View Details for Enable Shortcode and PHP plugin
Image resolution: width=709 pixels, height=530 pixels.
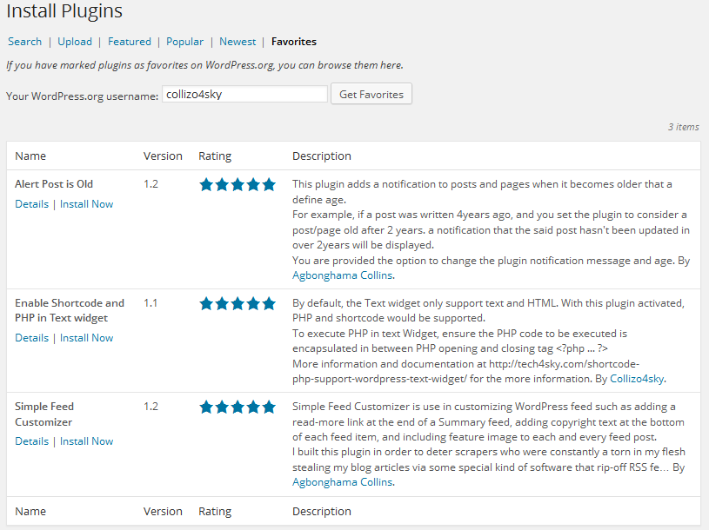tap(31, 338)
